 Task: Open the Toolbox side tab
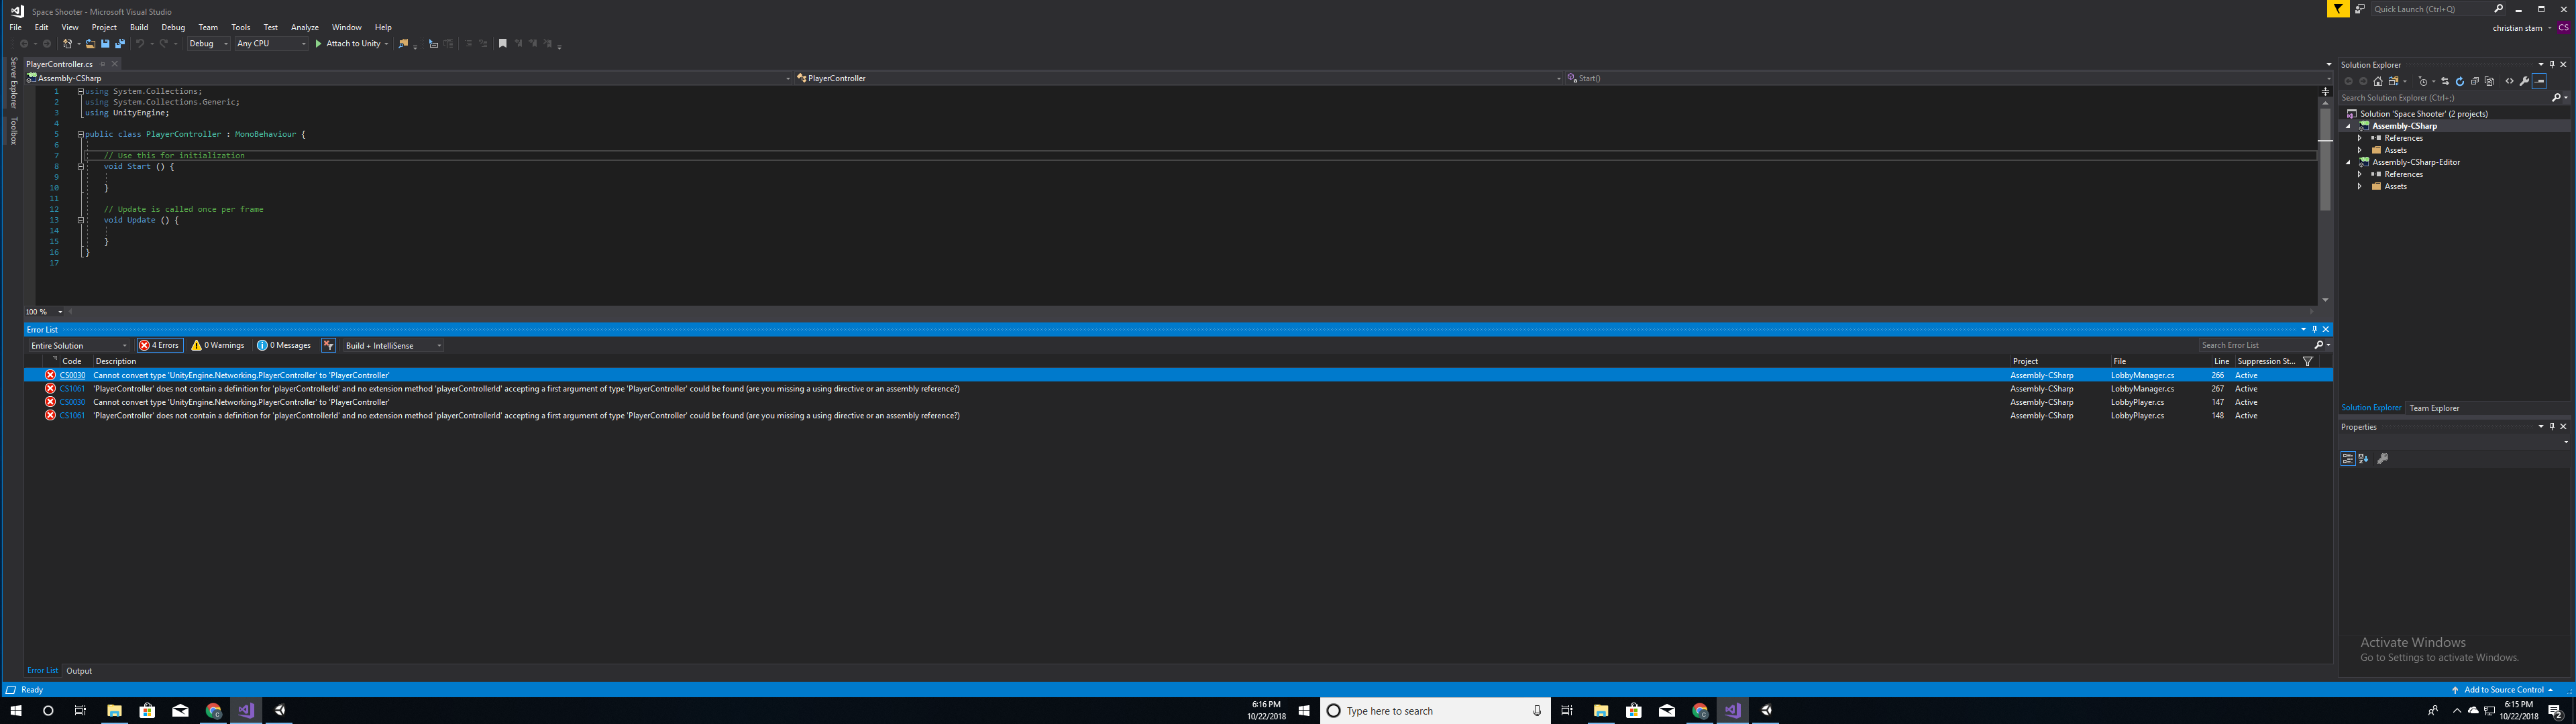click(x=13, y=131)
